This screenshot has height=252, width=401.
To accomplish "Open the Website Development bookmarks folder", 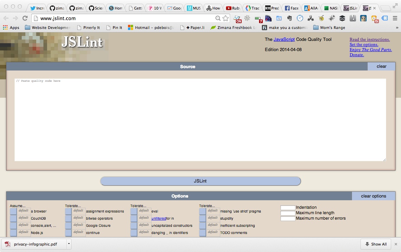I will coord(48,27).
